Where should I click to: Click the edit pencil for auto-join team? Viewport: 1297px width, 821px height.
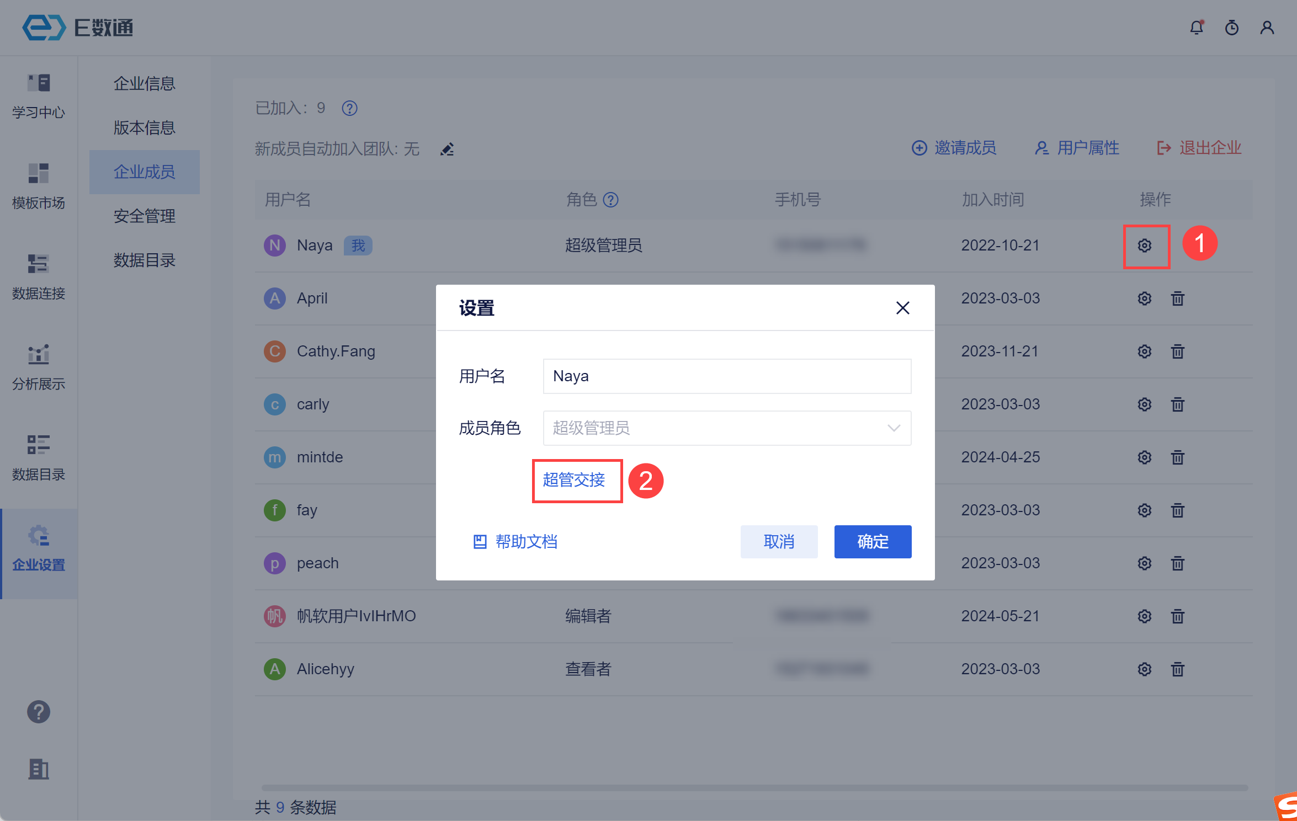click(x=447, y=149)
